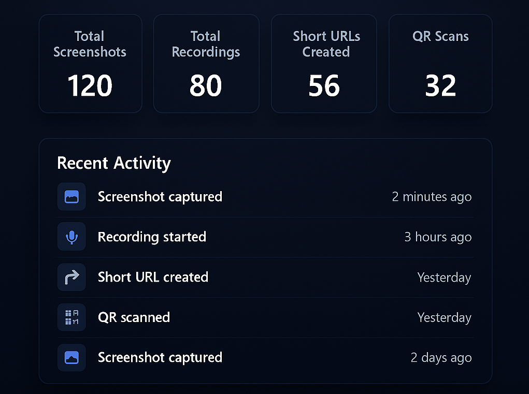
Task: Open the QR scanned activity entry
Action: (x=134, y=317)
